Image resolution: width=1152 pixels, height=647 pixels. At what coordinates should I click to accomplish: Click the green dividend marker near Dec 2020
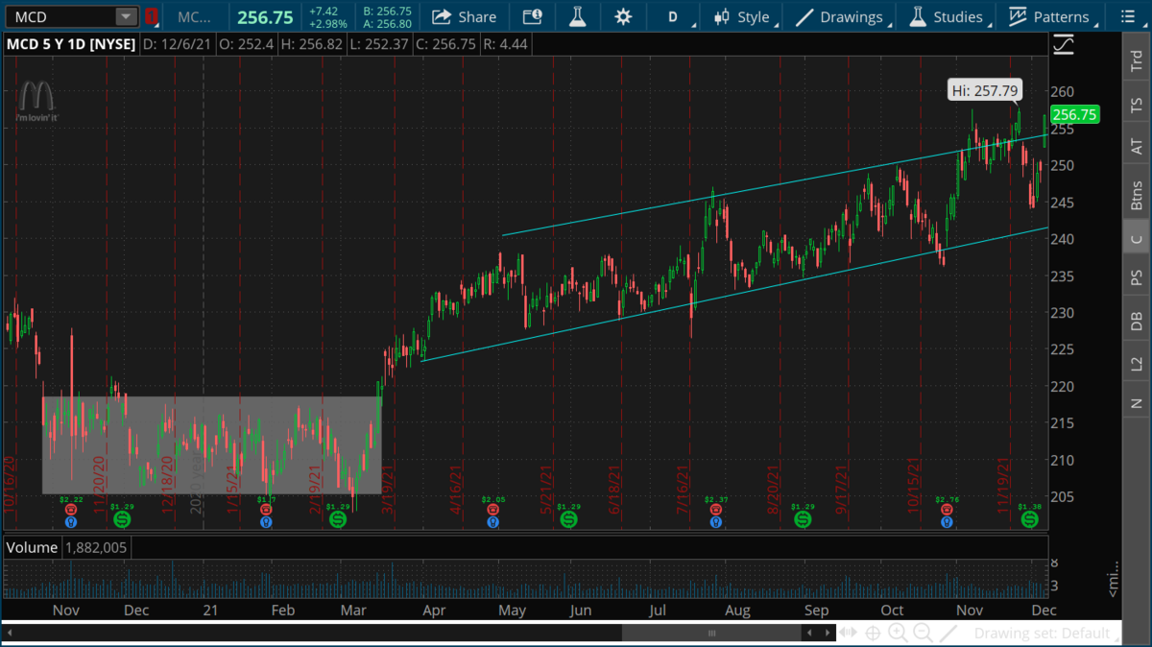123,518
